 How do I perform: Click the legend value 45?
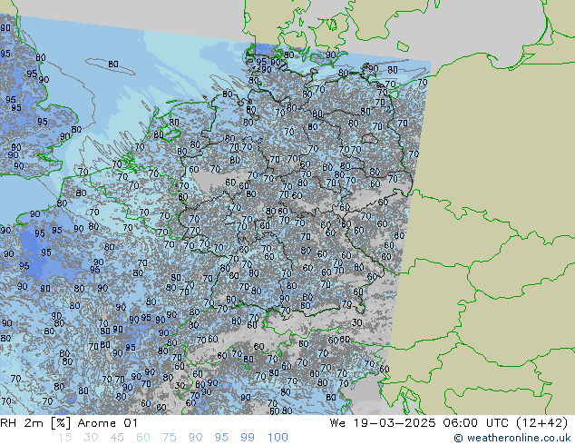point(117,438)
